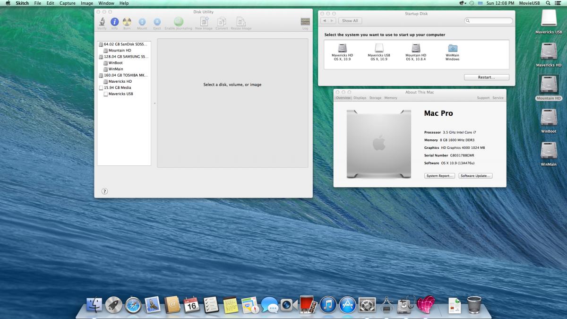This screenshot has height=319, width=567.
Task: Click the Convert toolbar icon
Action: pos(222,23)
